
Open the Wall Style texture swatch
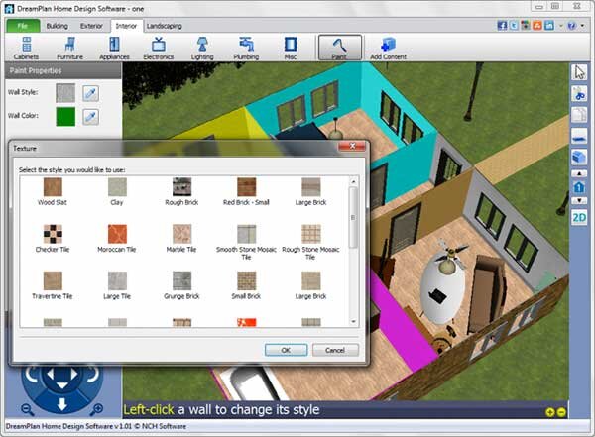[65, 93]
